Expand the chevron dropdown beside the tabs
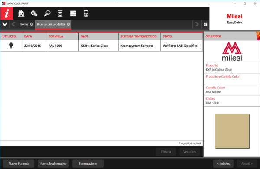Viewport: 260px width, 169px height. click(5, 24)
